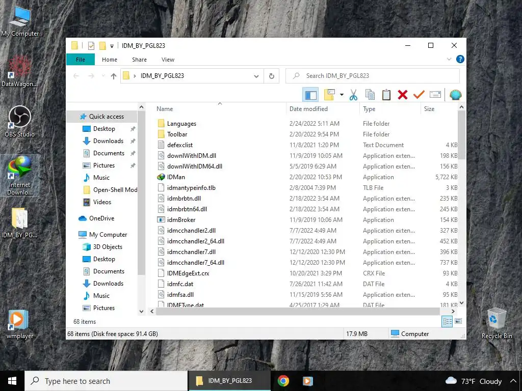Open the Recycle Bin desktop icon

[x=497, y=323]
